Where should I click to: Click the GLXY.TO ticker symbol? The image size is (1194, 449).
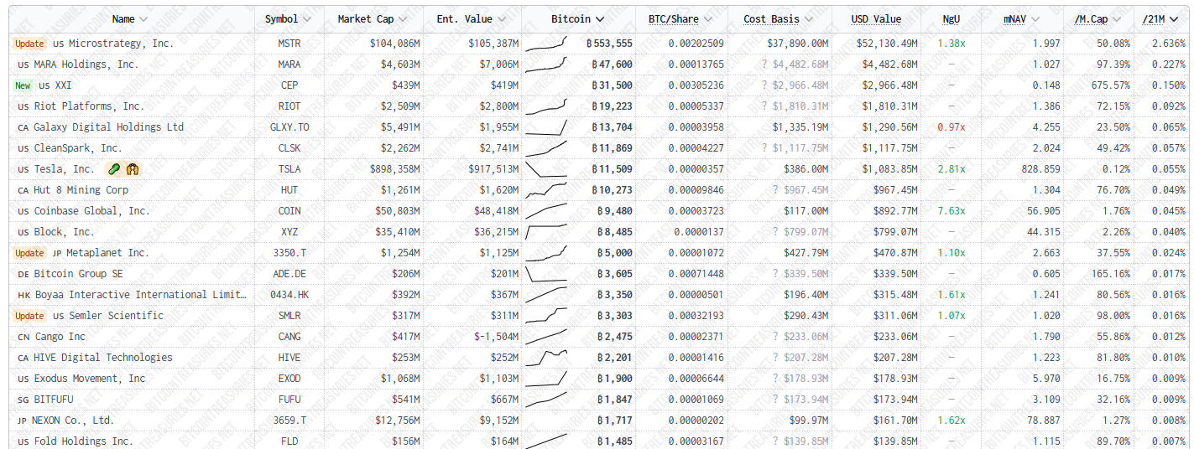pos(289,127)
